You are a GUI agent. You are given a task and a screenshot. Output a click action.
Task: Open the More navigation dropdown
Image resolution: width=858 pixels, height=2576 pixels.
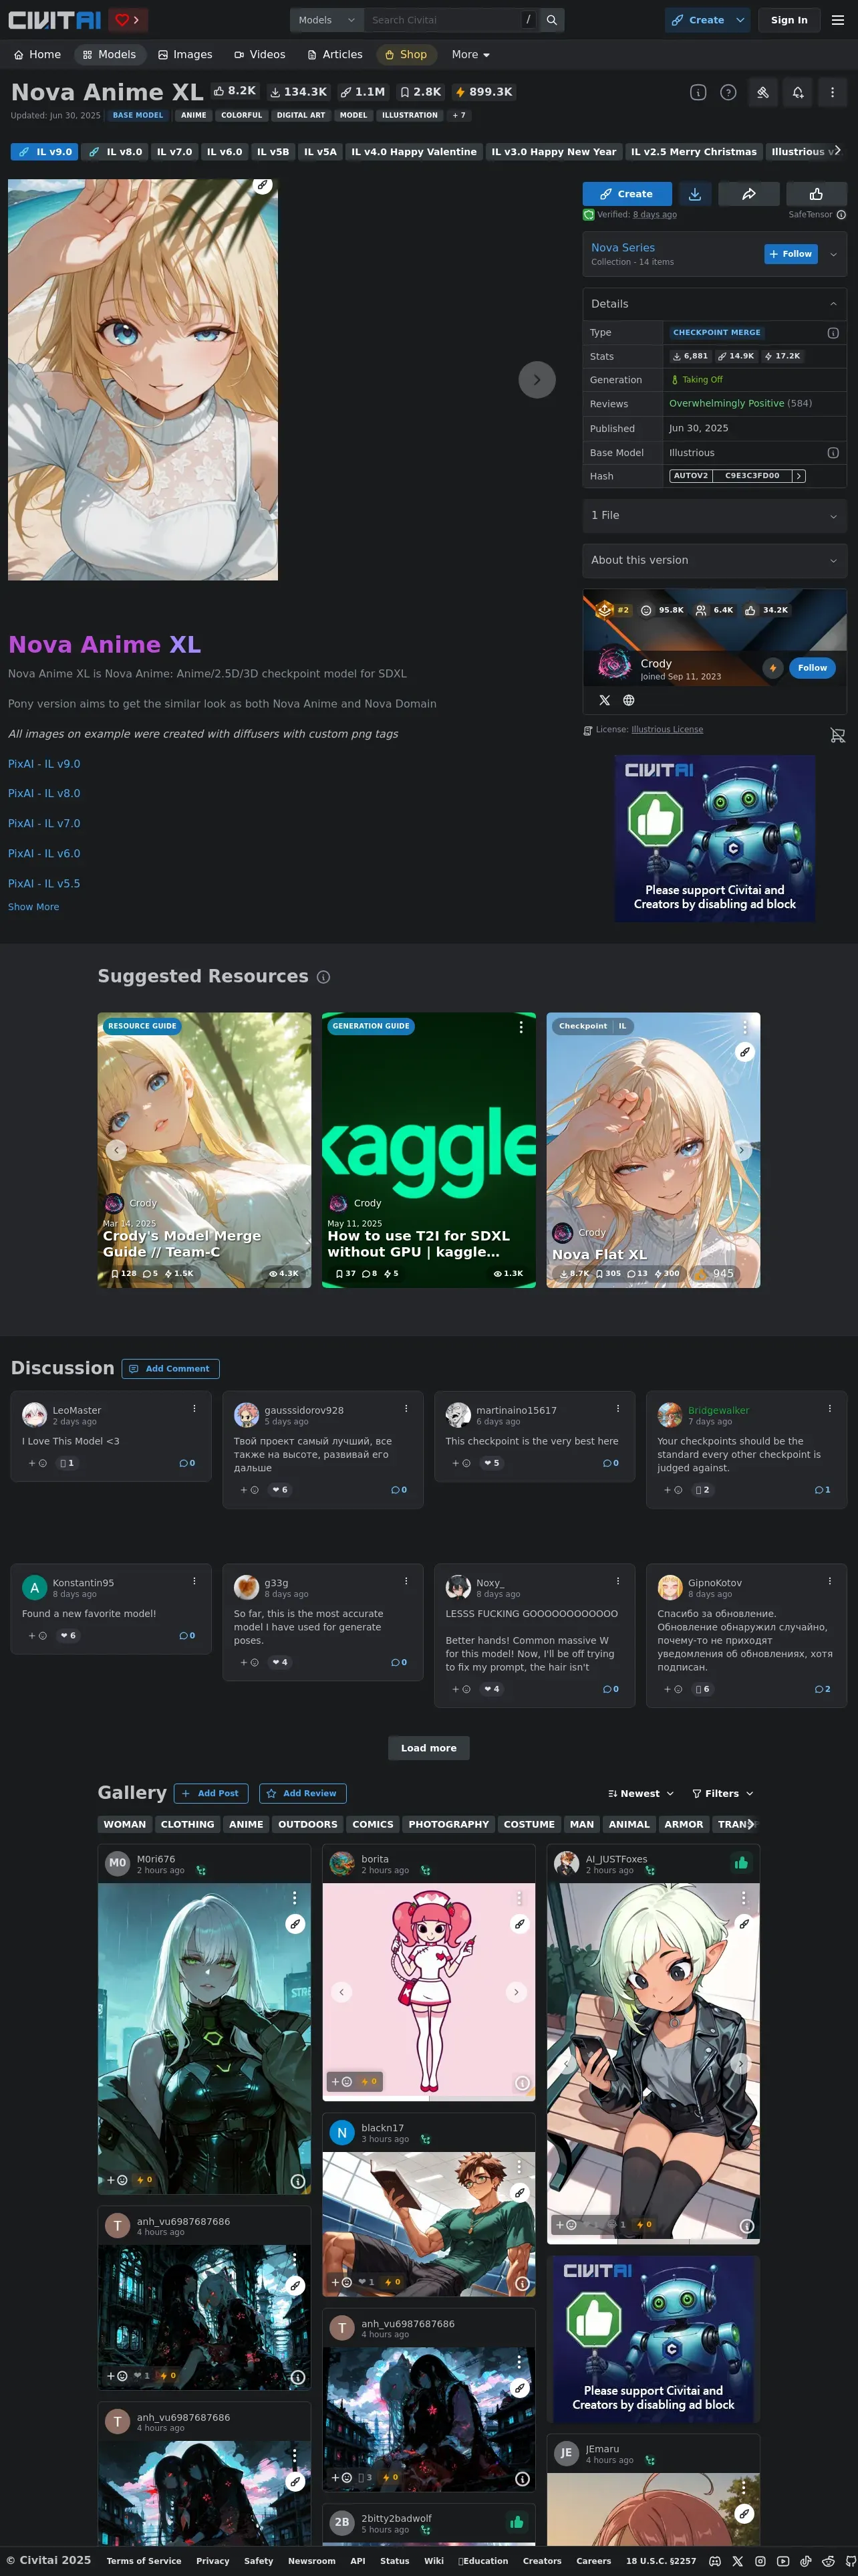pyautogui.click(x=470, y=55)
